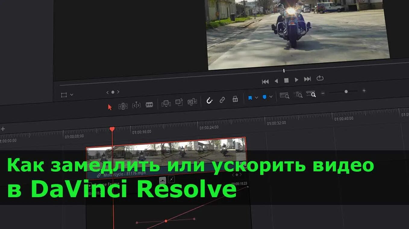Screen dimensions: 409x229
Task: Click timecode 01:00:16:00 on ruler
Action: (142, 132)
